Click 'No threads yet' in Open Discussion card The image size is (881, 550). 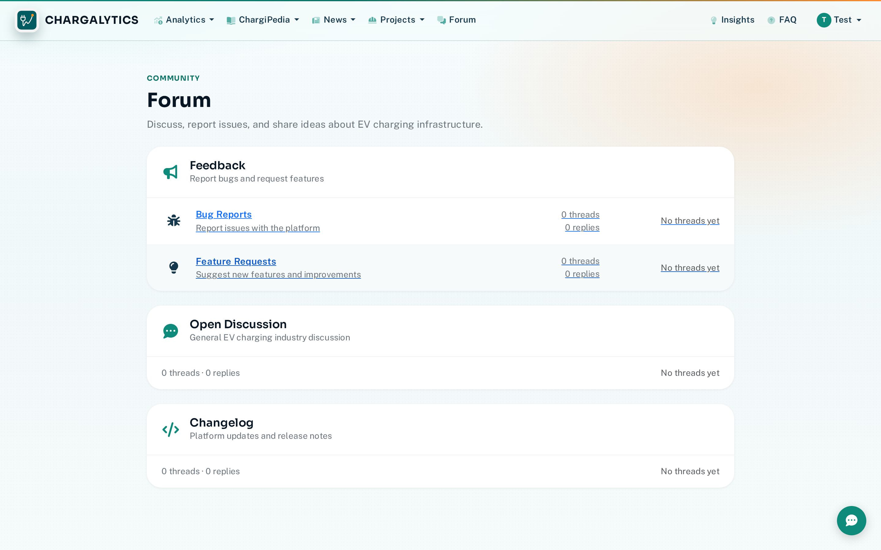pos(690,373)
